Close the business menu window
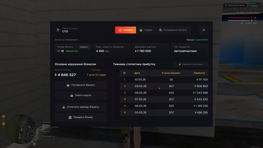 click(x=204, y=30)
